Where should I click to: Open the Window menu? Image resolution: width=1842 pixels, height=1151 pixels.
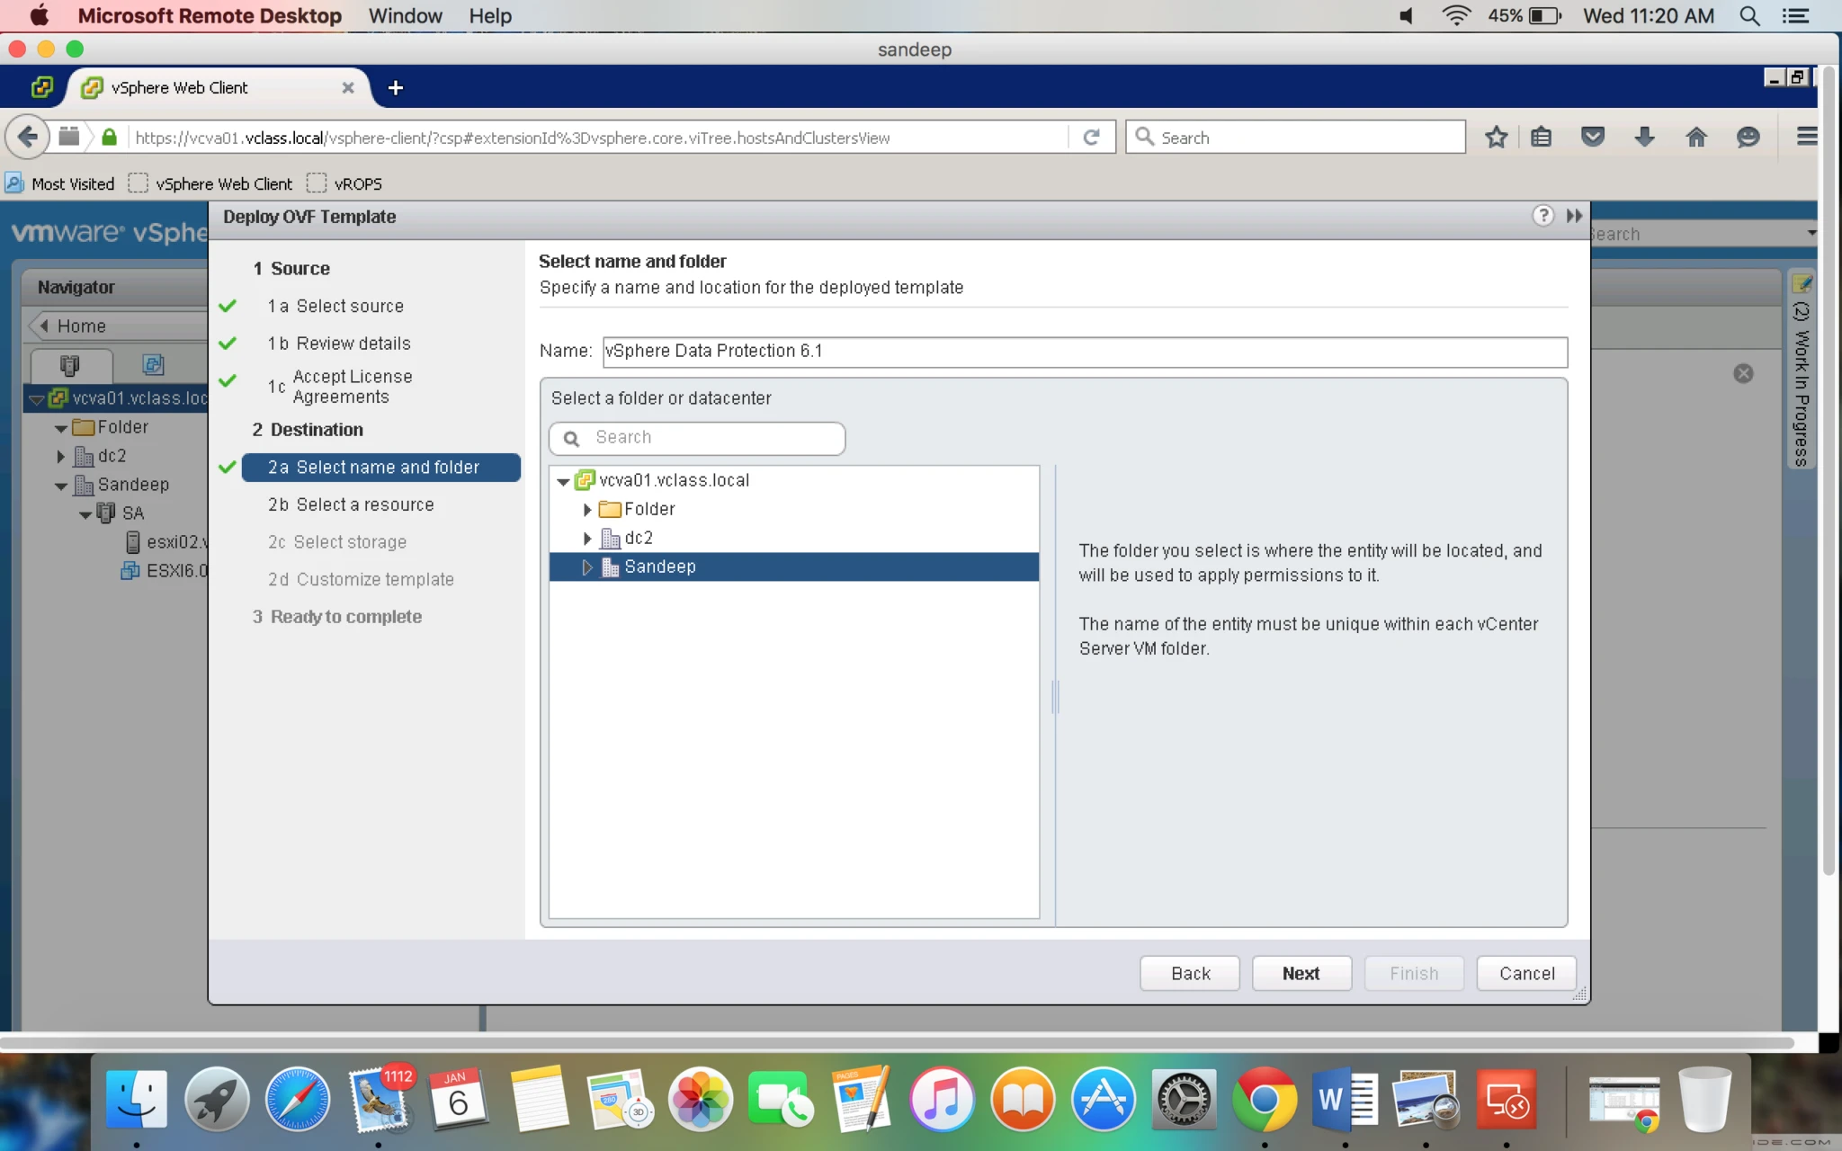pos(405,16)
